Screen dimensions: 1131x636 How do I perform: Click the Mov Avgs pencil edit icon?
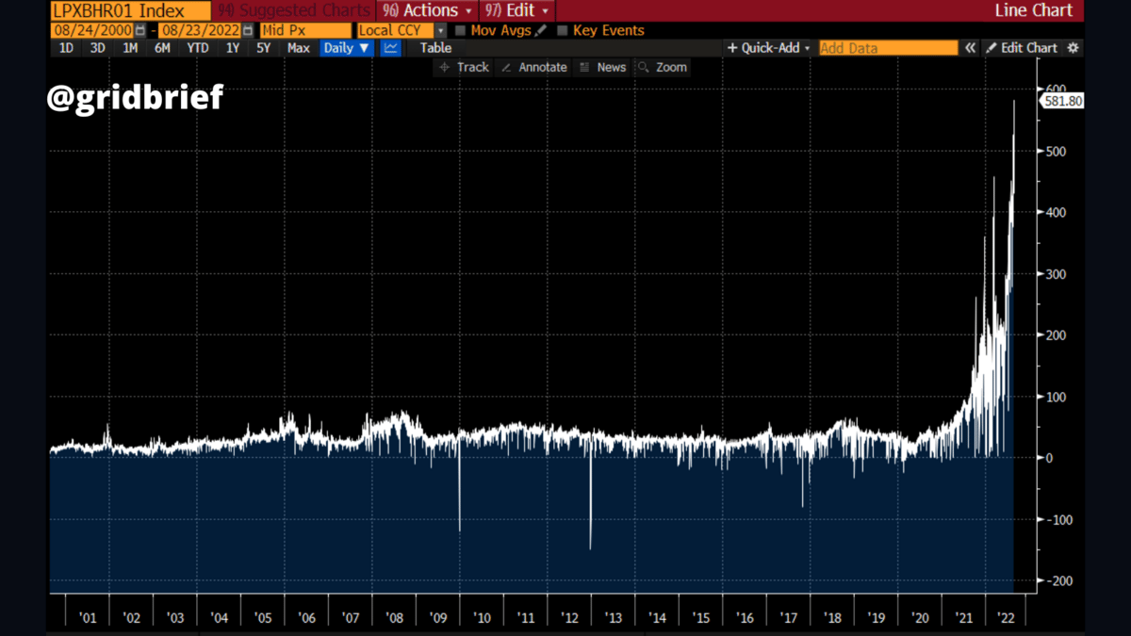tap(541, 30)
